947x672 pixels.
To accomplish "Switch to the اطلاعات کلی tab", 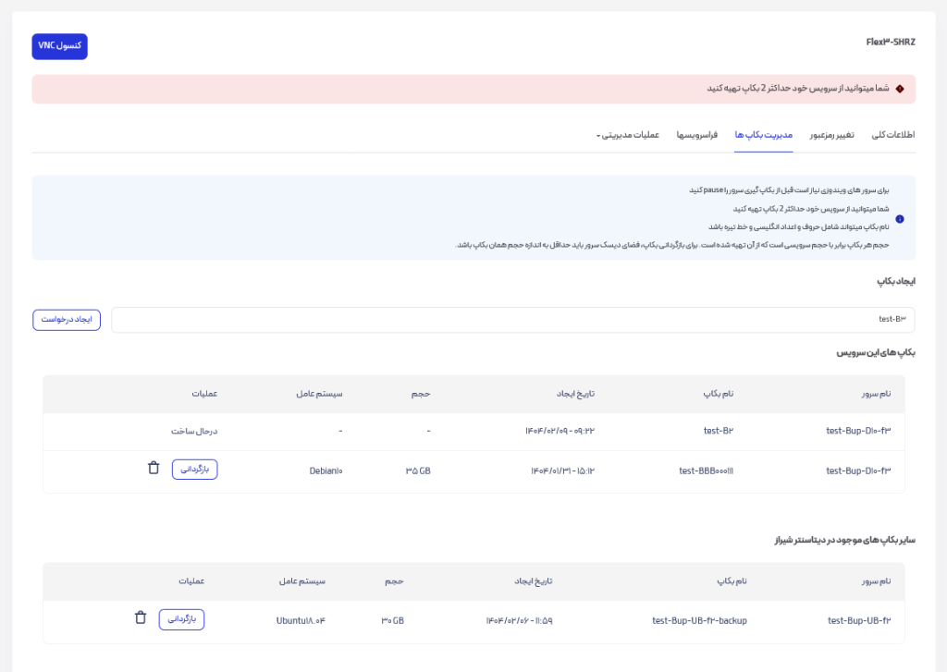I will tap(892, 135).
